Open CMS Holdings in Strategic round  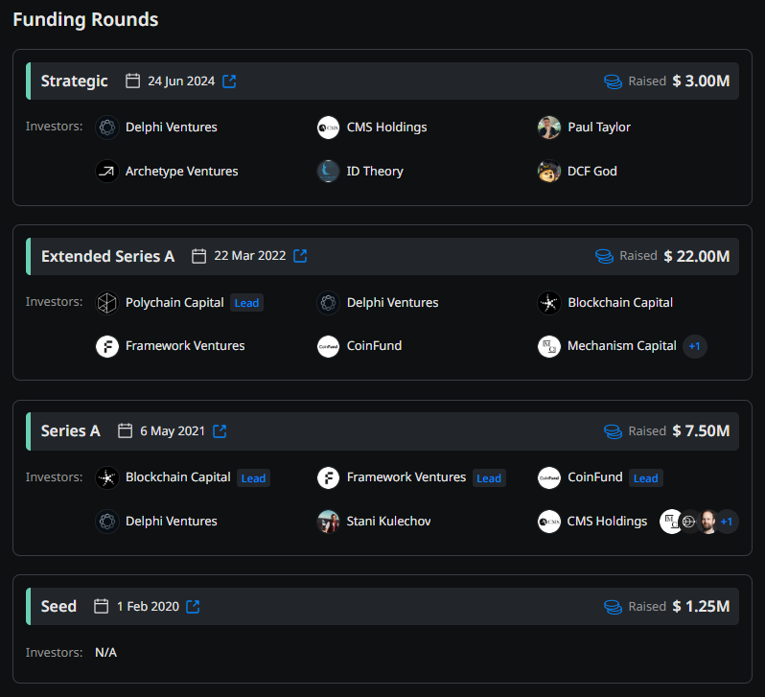387,128
